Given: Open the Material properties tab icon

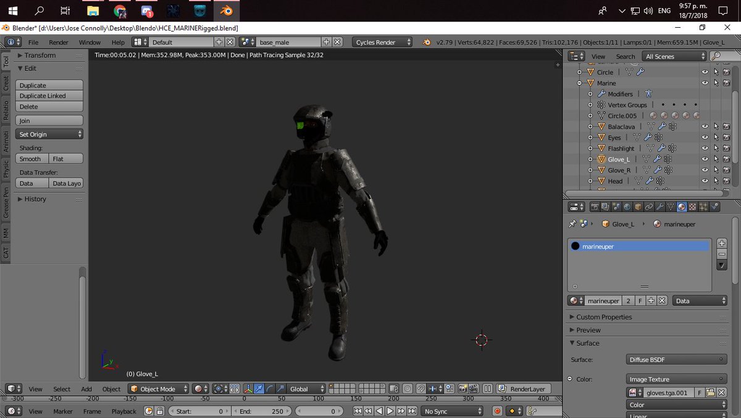Looking at the screenshot, I should pos(682,207).
